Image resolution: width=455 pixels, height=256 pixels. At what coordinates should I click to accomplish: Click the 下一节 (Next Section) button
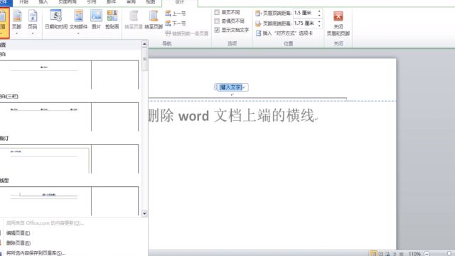click(x=176, y=23)
